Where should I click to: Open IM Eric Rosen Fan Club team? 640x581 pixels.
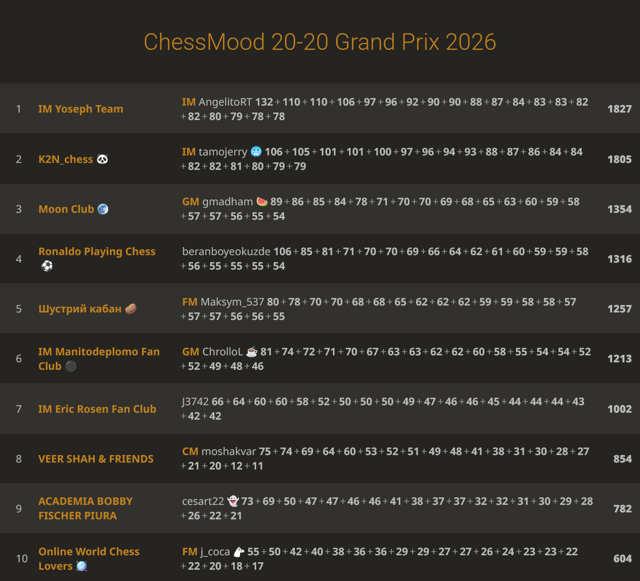coord(97,409)
